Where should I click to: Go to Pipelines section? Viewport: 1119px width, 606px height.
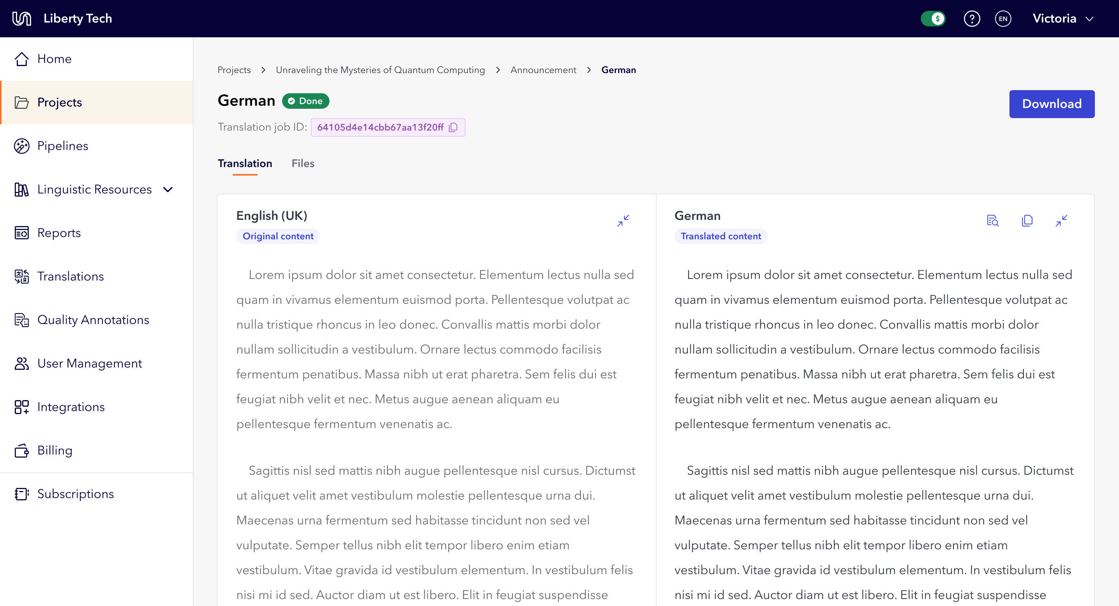(96, 146)
